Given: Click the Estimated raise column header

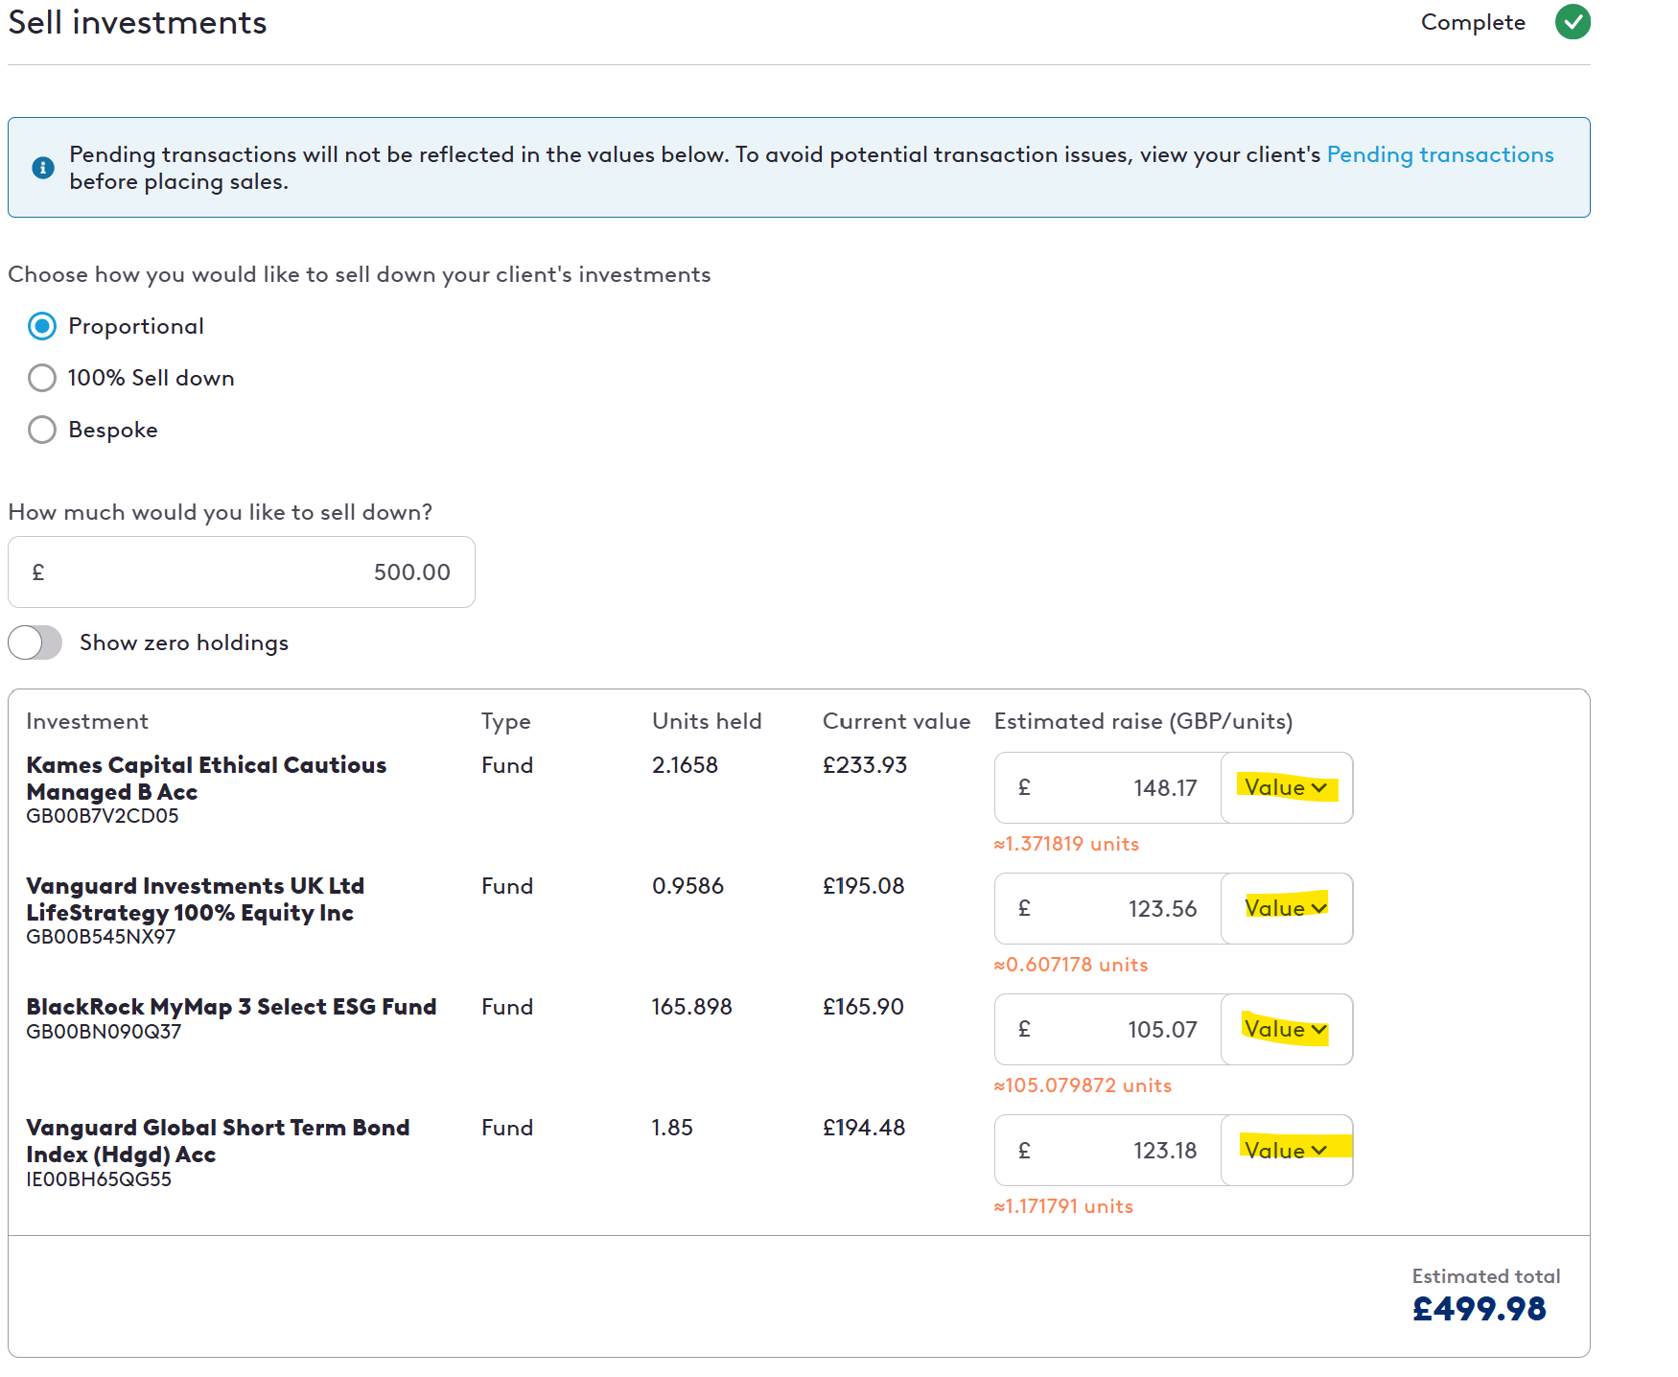Looking at the screenshot, I should tap(1143, 721).
